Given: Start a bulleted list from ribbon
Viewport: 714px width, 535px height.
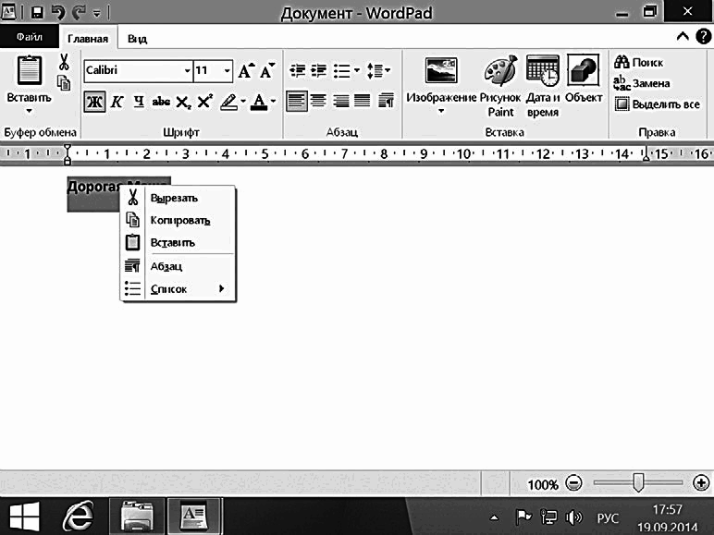Looking at the screenshot, I should point(341,70).
